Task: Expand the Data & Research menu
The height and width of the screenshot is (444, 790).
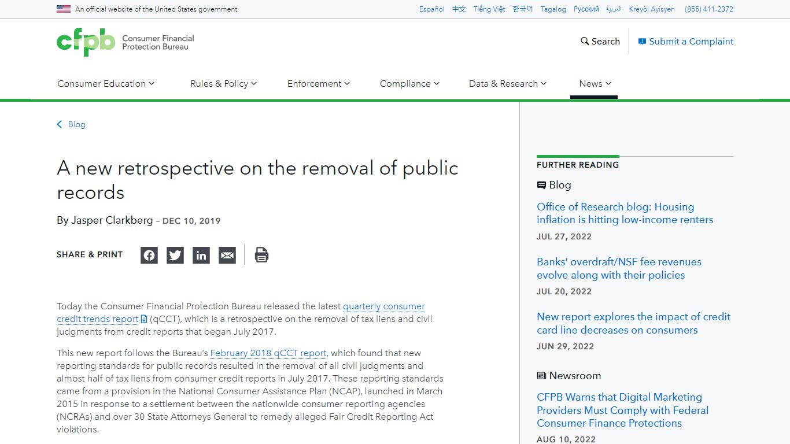Action: coord(508,83)
